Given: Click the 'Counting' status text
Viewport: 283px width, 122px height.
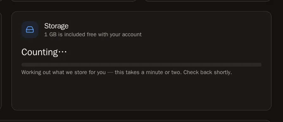Looking at the screenshot, I should tap(40, 52).
